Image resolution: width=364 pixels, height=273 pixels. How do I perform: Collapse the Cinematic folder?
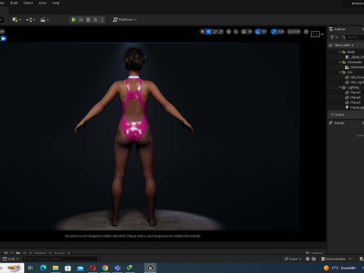click(x=340, y=62)
